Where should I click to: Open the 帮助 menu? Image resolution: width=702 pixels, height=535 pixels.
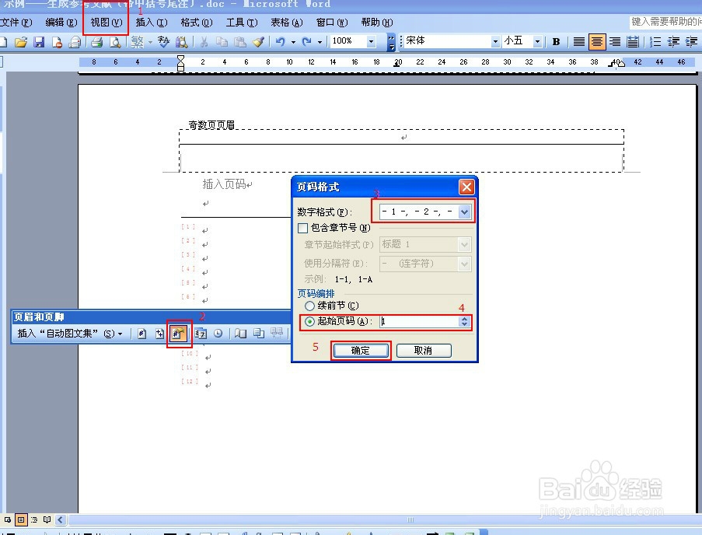[377, 23]
